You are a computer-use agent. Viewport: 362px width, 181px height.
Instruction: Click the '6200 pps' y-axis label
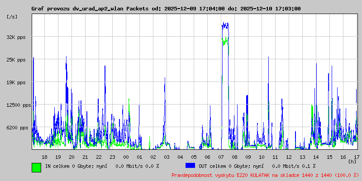[17, 128]
